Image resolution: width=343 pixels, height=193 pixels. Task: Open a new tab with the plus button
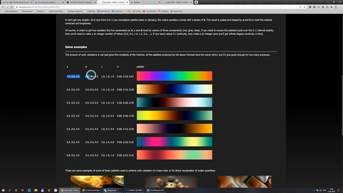pos(196,2)
